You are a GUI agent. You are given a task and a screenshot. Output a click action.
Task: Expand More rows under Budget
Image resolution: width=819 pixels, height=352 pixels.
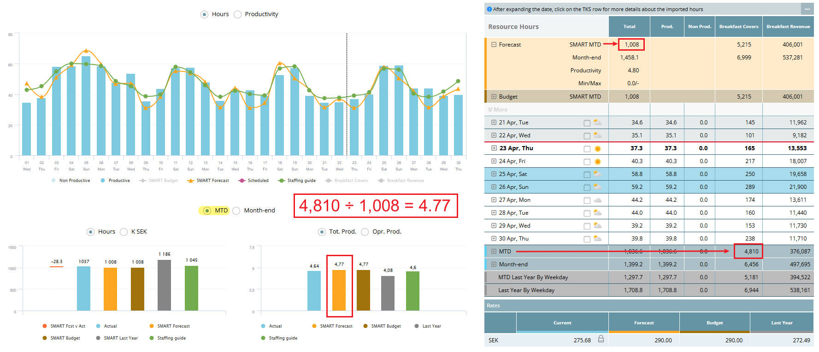pyautogui.click(x=498, y=110)
